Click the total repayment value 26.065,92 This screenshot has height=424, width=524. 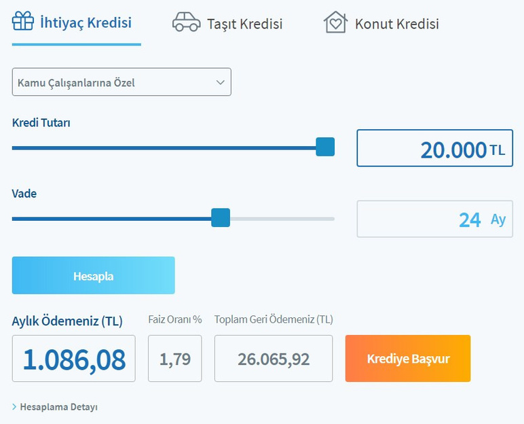coord(274,358)
